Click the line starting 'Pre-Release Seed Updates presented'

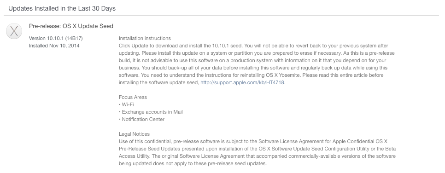coord(257,149)
